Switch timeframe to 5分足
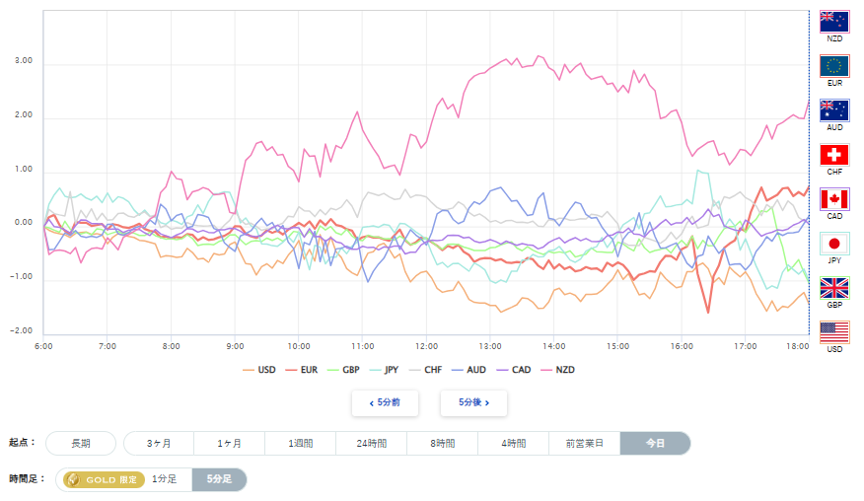 pos(219,479)
